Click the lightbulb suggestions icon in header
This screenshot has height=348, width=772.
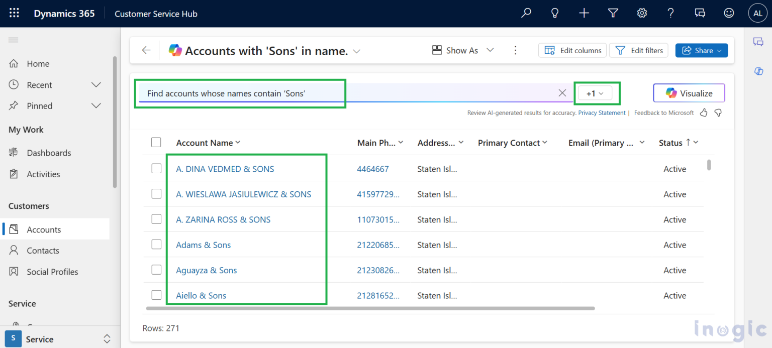tap(555, 13)
